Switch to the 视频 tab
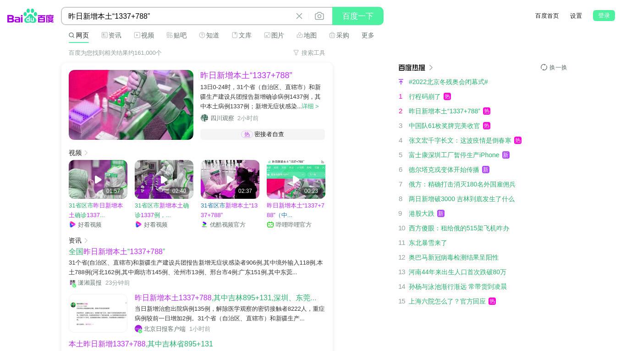The image size is (626, 351). point(144,35)
